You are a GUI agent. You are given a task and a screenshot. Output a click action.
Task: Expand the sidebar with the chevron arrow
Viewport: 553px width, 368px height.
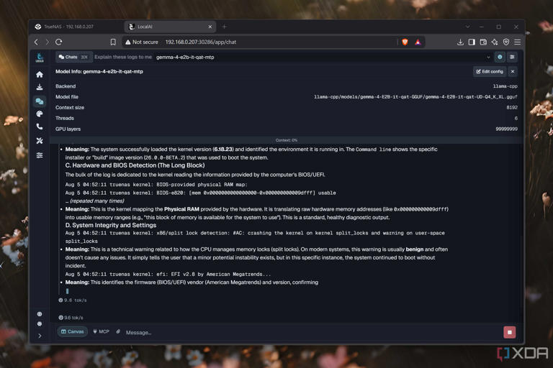pyautogui.click(x=40, y=336)
